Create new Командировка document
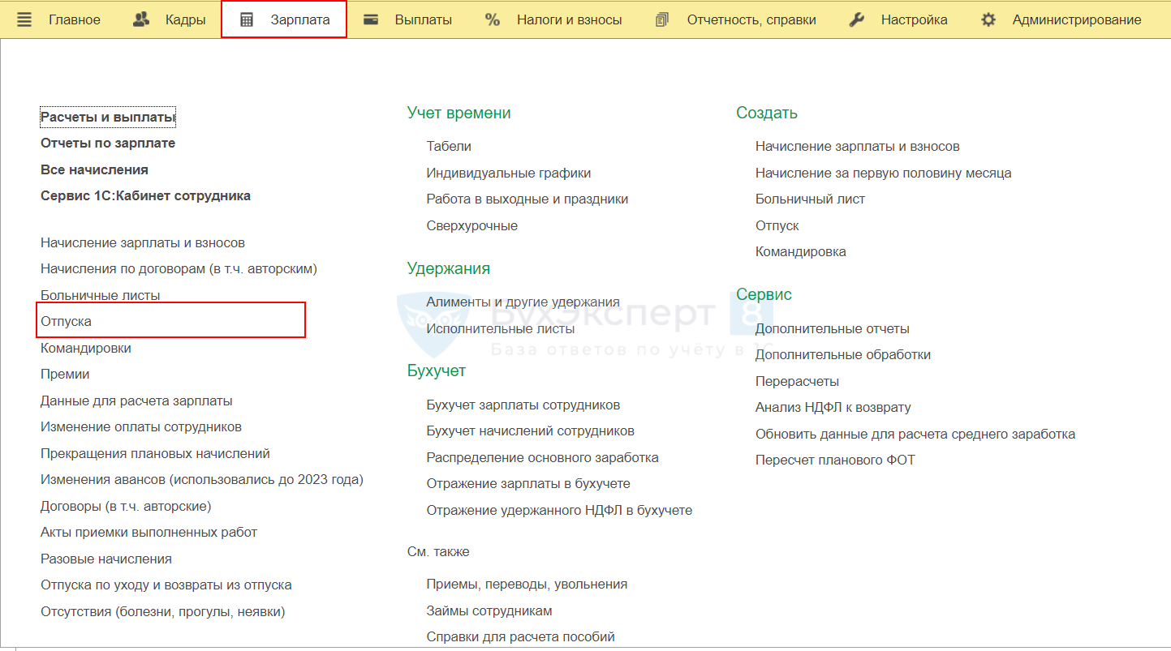The height and width of the screenshot is (651, 1171). (x=800, y=251)
